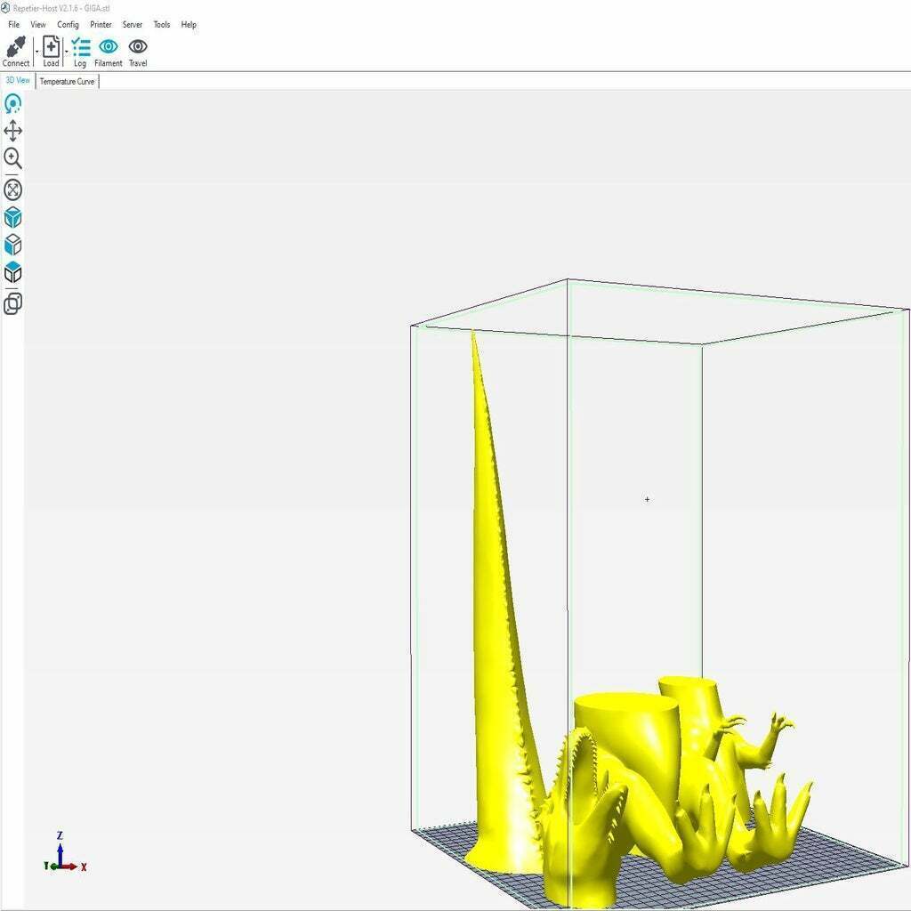911x911 pixels.
Task: Open the Config menu
Action: tap(68, 24)
